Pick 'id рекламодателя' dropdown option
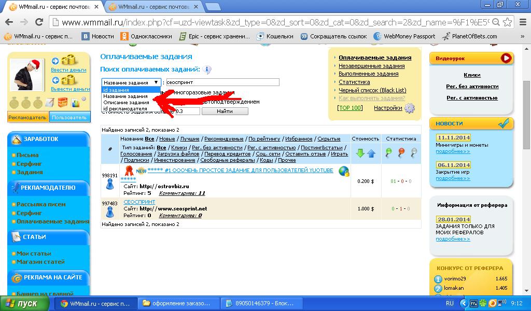Screen dimensions: 531x311 tap(125, 108)
